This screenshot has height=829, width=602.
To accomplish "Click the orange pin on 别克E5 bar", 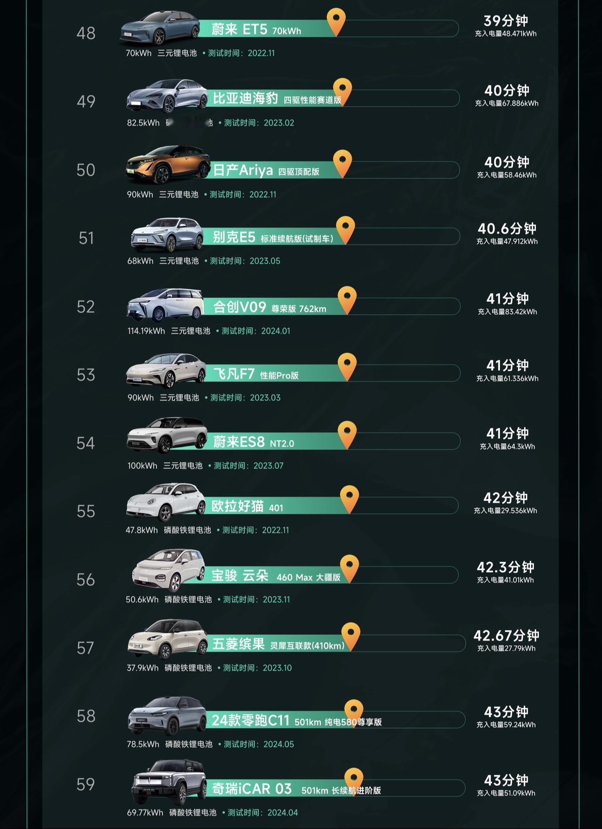I will click(345, 229).
